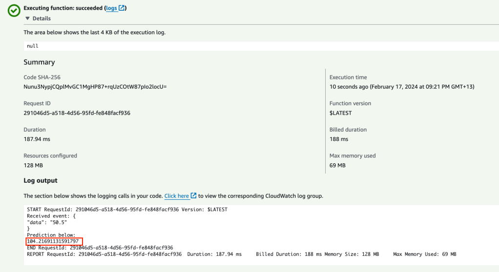The image size is (499, 272).
Task: Click the START RequestId log line
Action: (x=127, y=209)
